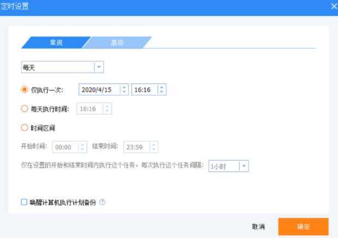Click up arrow of 开始时间 spinner
Viewport: 338px width, 238px height.
coord(82,145)
